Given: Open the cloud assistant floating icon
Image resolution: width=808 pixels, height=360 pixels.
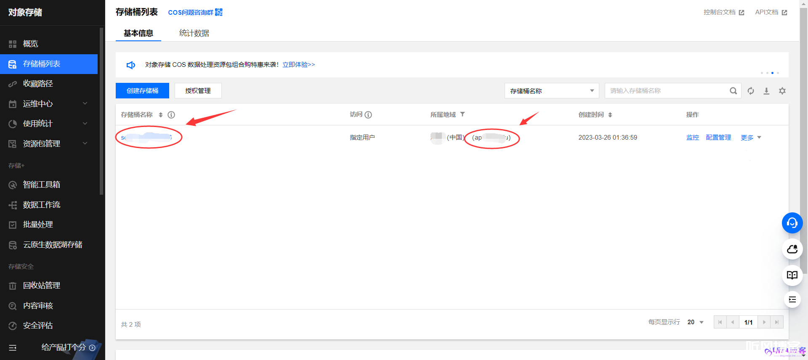Looking at the screenshot, I should [x=792, y=249].
